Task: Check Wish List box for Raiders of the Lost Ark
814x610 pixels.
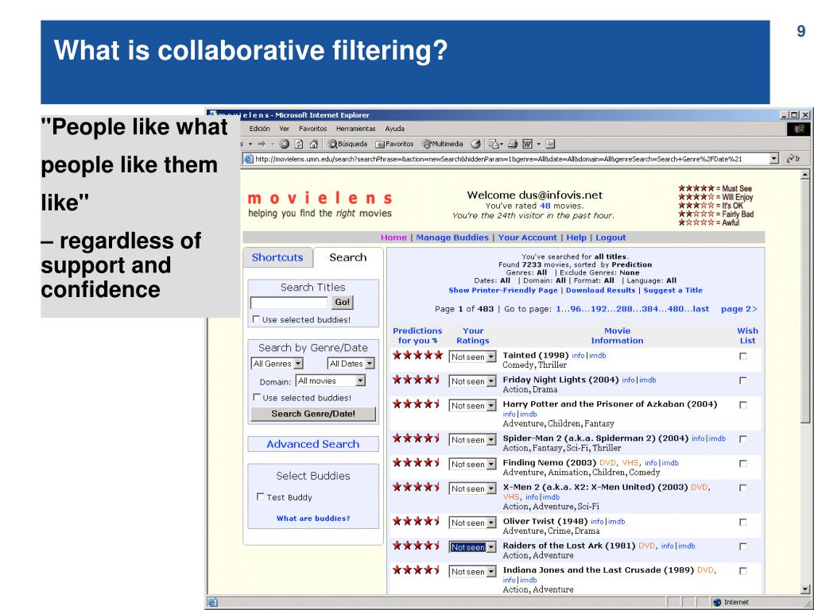Action: (743, 546)
